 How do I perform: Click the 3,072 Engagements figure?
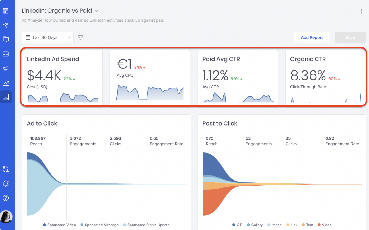[x=75, y=138]
